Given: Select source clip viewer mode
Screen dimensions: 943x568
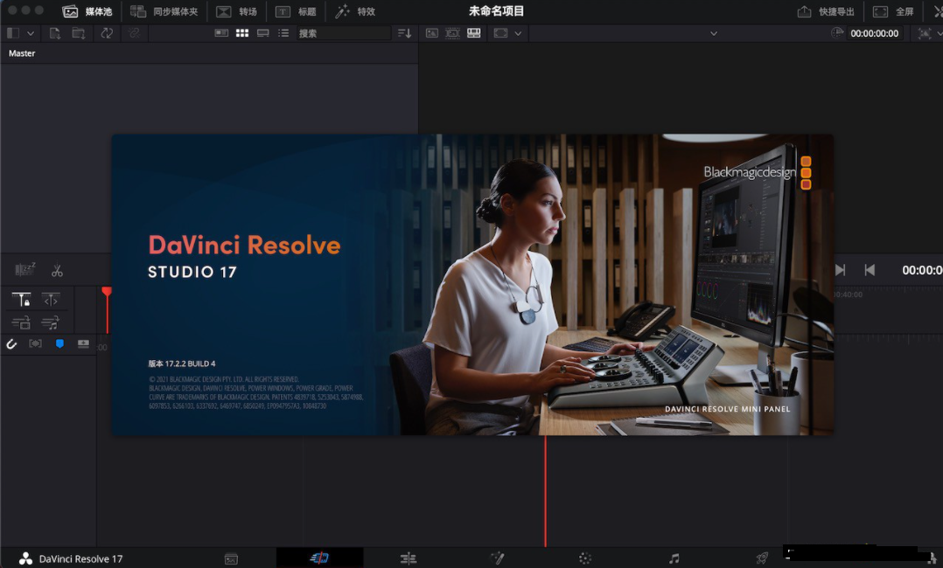Looking at the screenshot, I should click(432, 33).
